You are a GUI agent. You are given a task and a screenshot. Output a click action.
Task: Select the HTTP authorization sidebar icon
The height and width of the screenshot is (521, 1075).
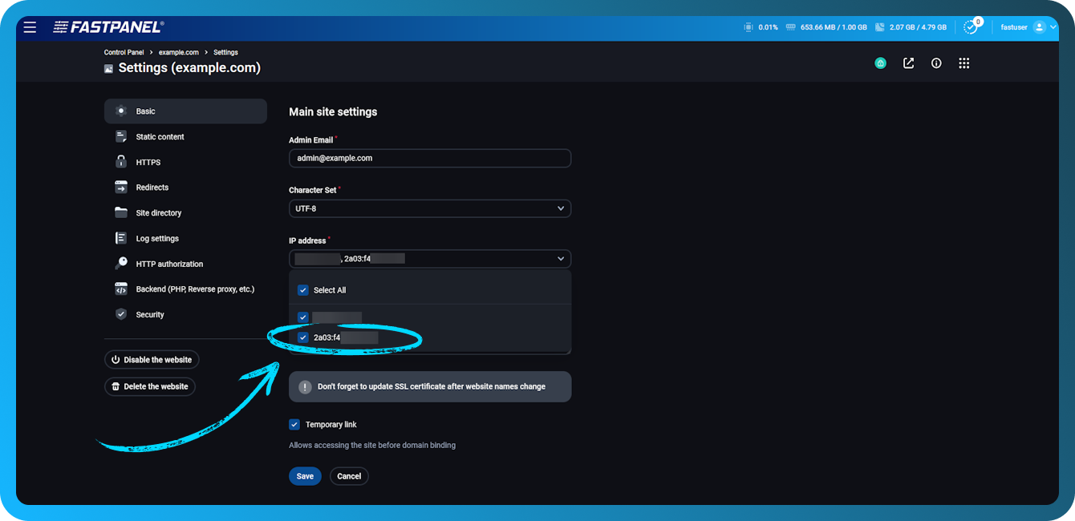(x=121, y=263)
